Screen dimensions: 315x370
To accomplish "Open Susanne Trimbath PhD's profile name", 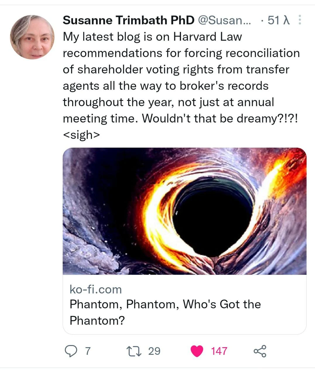I will pyautogui.click(x=128, y=20).
